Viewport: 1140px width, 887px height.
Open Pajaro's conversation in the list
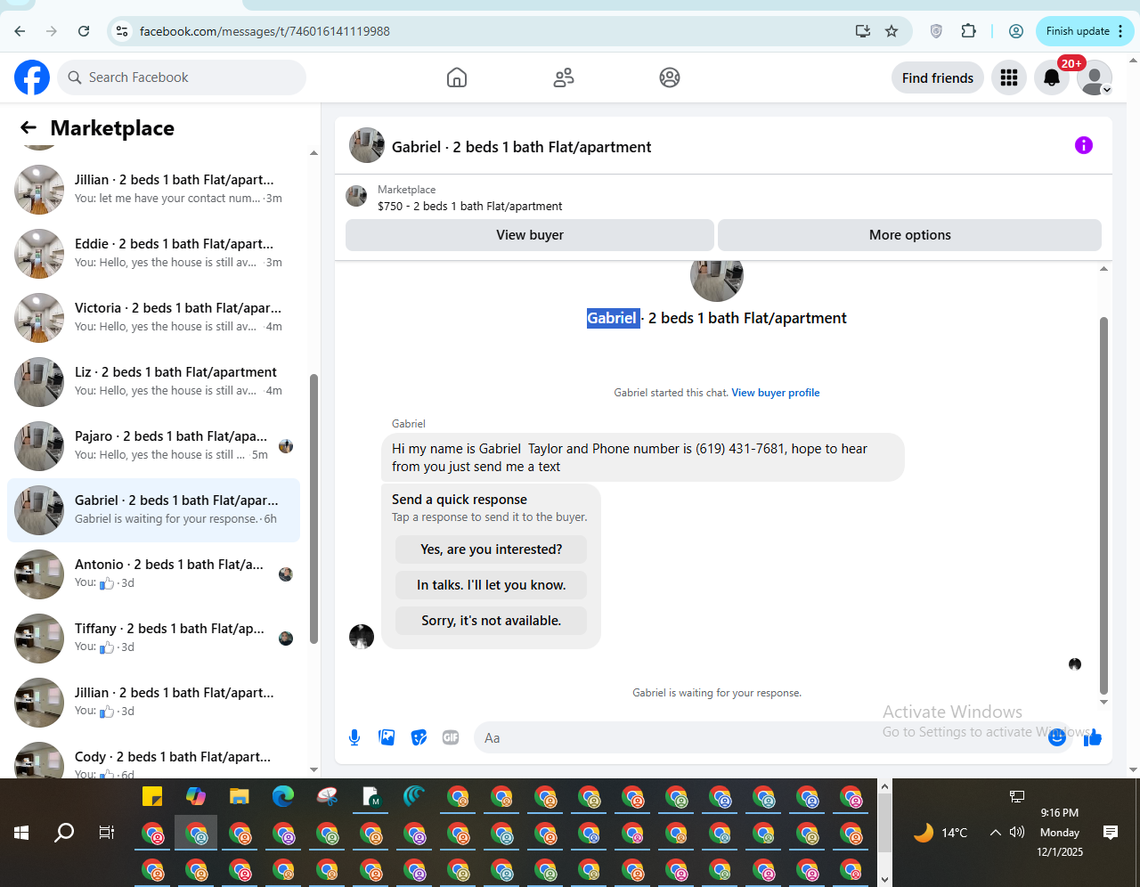coord(153,445)
